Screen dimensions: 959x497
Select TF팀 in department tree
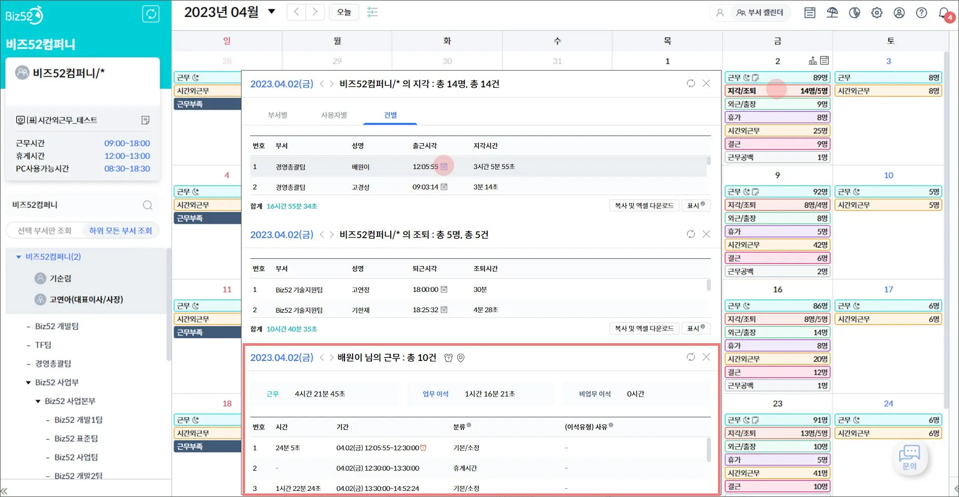click(43, 345)
